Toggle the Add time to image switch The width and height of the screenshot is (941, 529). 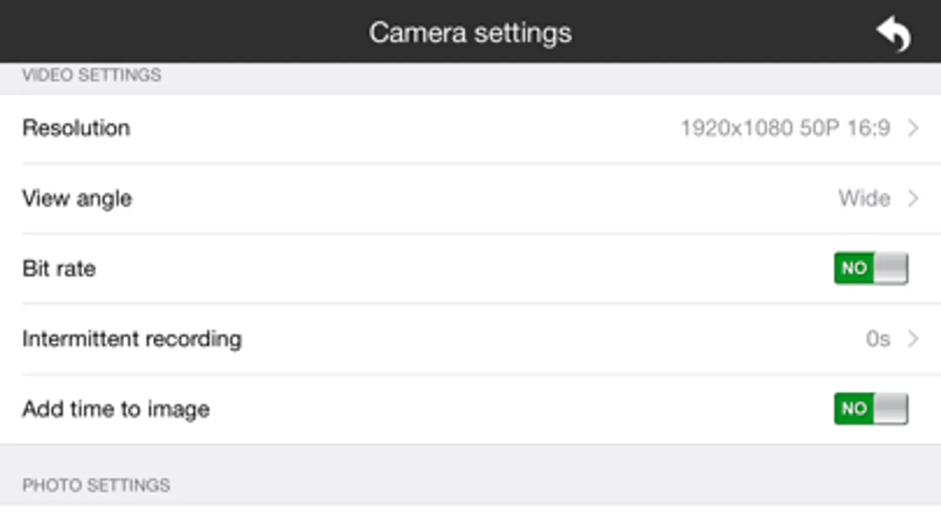coord(870,409)
